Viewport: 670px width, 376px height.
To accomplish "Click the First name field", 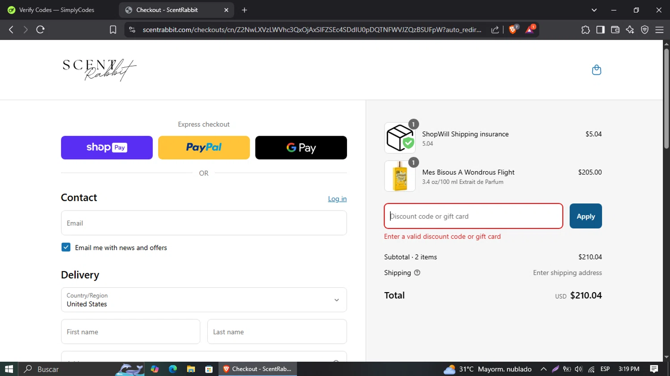I will [130, 331].
